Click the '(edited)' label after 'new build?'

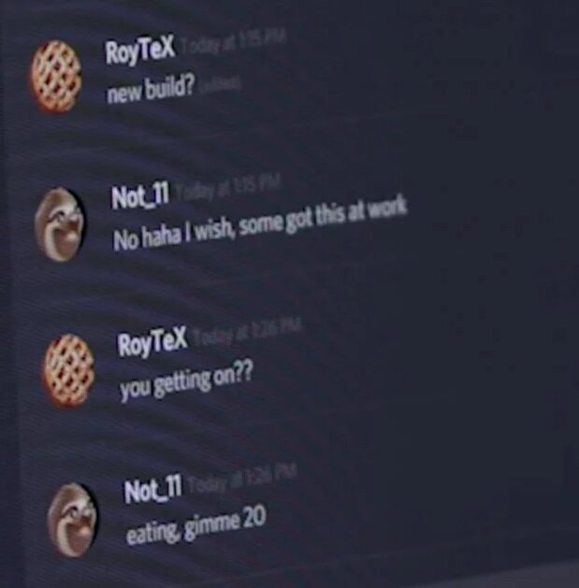(219, 85)
